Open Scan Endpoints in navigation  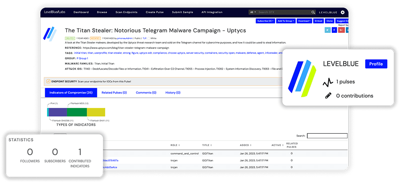tap(126, 12)
